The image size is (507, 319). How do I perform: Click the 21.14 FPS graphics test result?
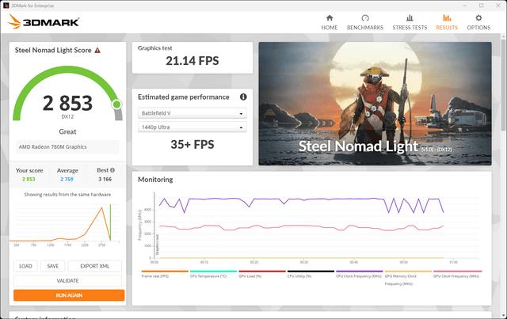193,61
